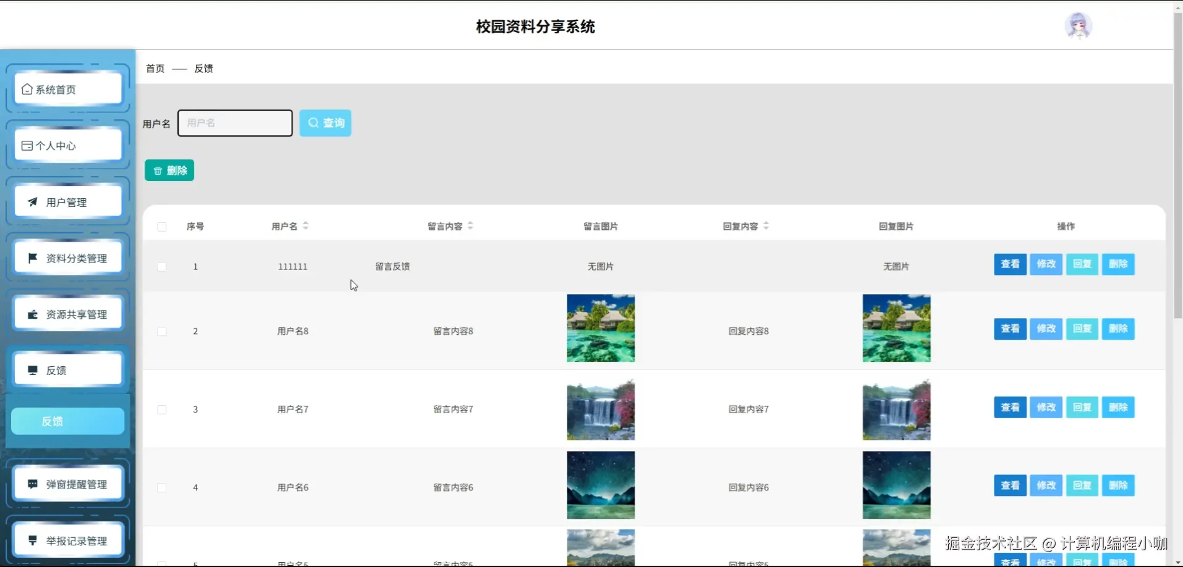Click 删除 for row 用户名6
The width and height of the screenshot is (1183, 567).
[1118, 485]
